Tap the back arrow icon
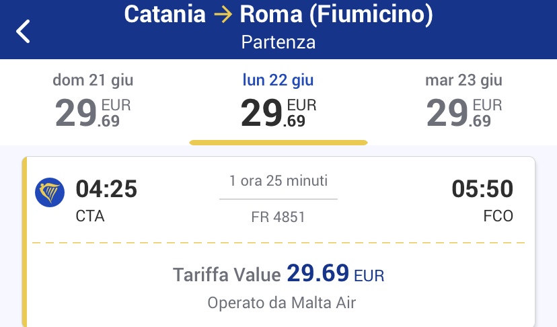 [24, 31]
